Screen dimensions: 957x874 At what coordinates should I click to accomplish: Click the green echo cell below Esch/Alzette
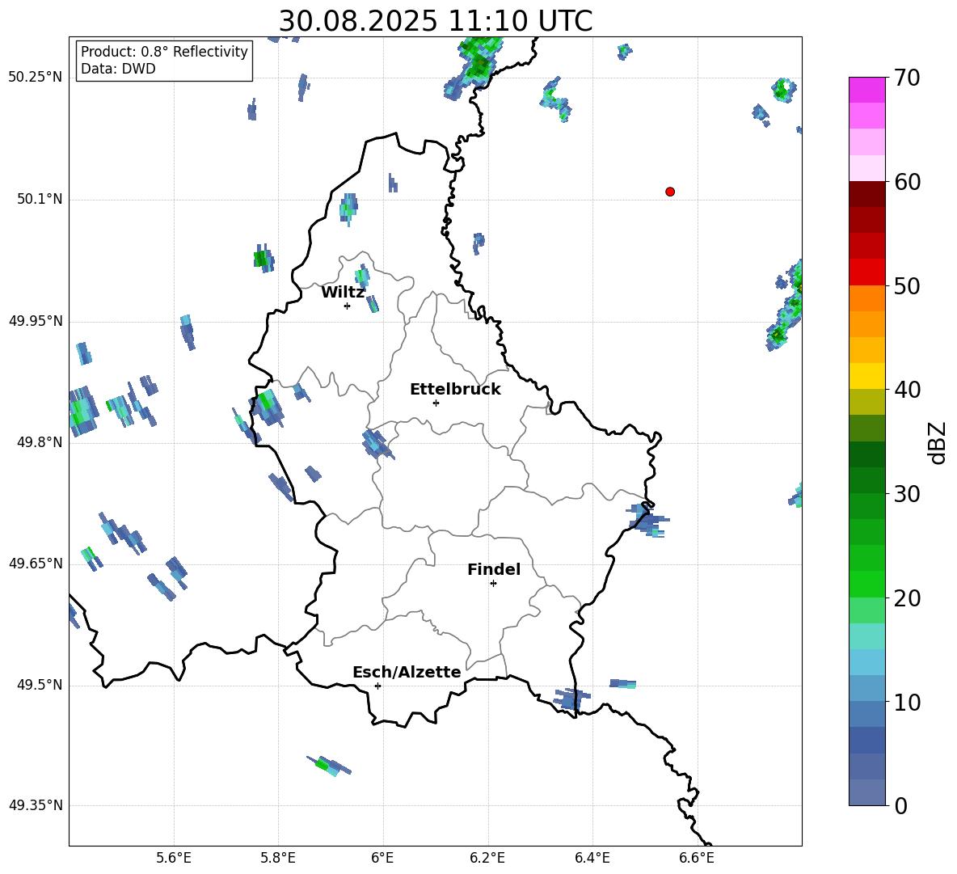point(325,765)
